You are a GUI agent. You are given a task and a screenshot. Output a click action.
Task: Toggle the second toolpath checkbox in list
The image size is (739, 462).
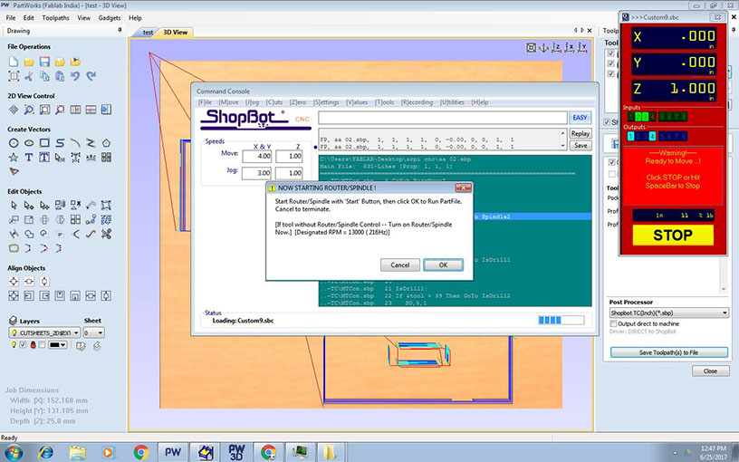(x=610, y=63)
